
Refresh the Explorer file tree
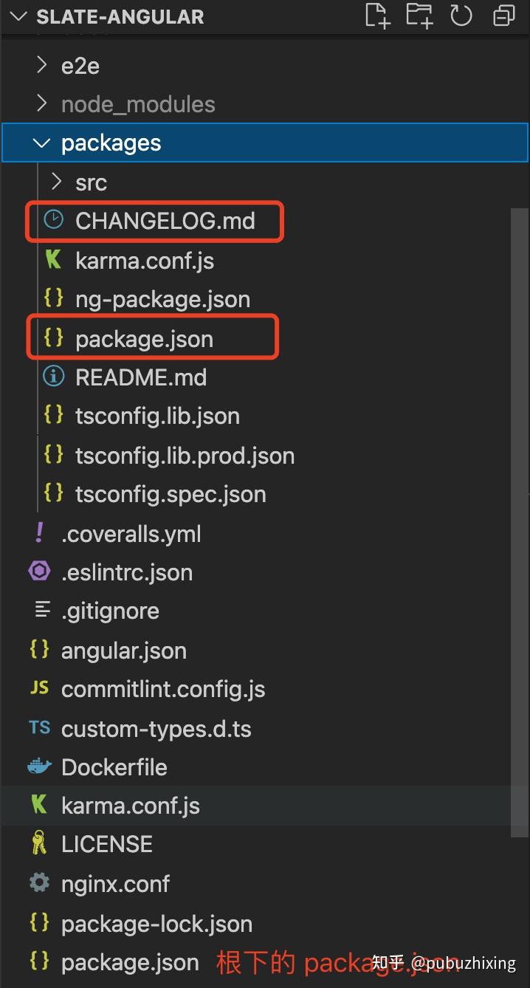coord(461,16)
